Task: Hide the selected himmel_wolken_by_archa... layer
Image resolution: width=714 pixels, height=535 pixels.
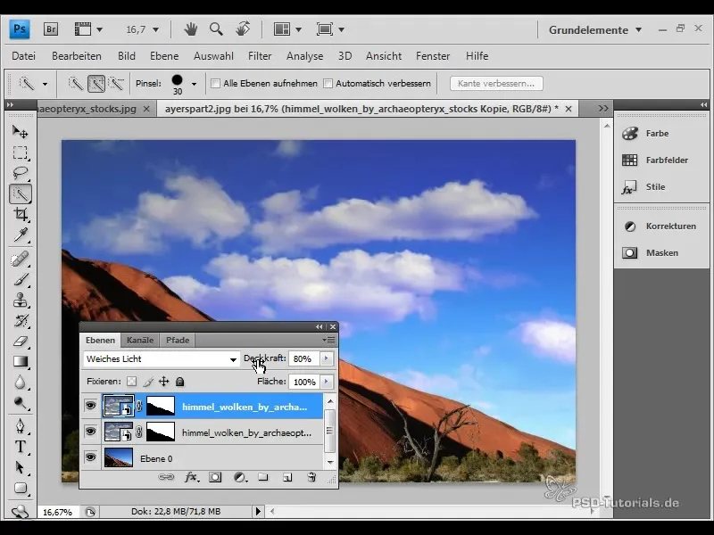Action: [90, 406]
